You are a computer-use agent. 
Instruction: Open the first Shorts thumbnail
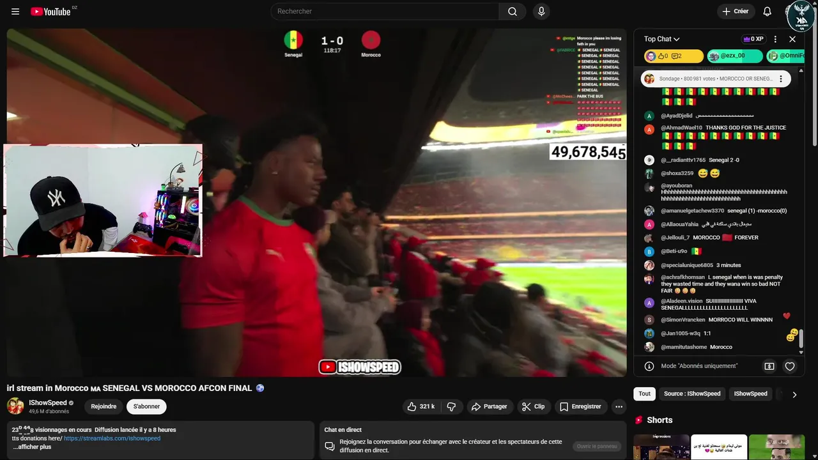click(661, 447)
